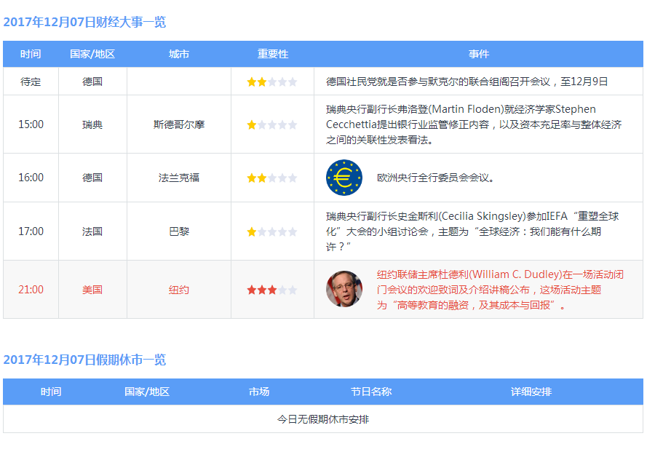The width and height of the screenshot is (647, 452).
Task: Click the 17:00 time cell
Action: (31, 231)
